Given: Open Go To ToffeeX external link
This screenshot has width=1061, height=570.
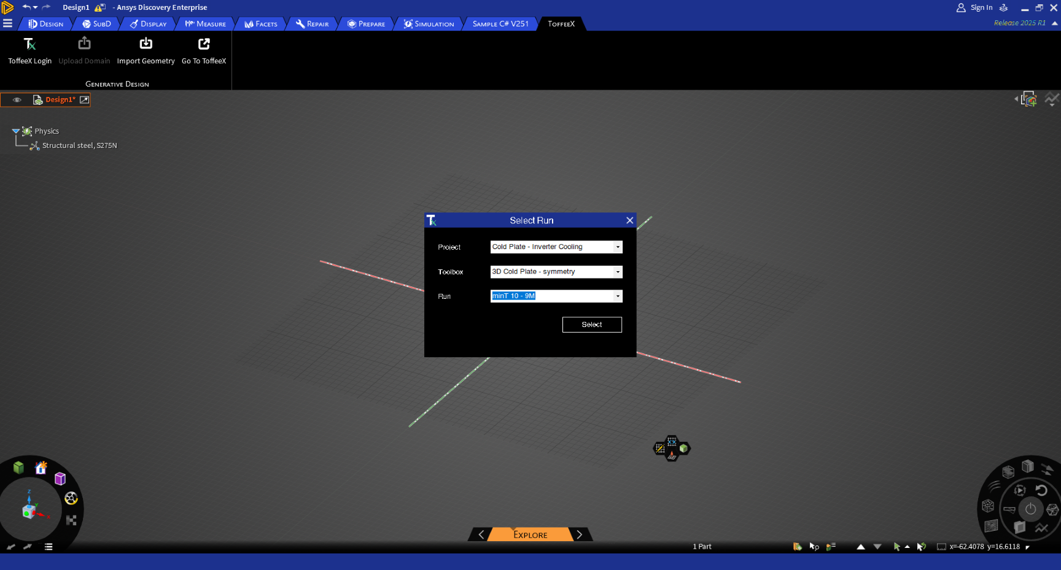Looking at the screenshot, I should point(204,51).
